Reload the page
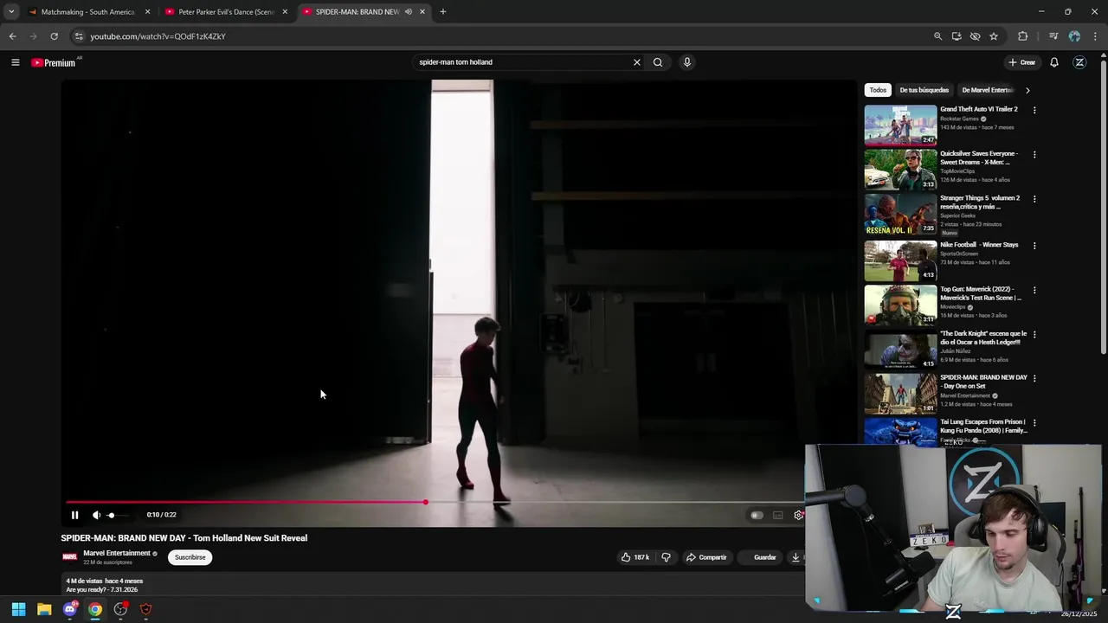1108x623 pixels. pyautogui.click(x=54, y=36)
